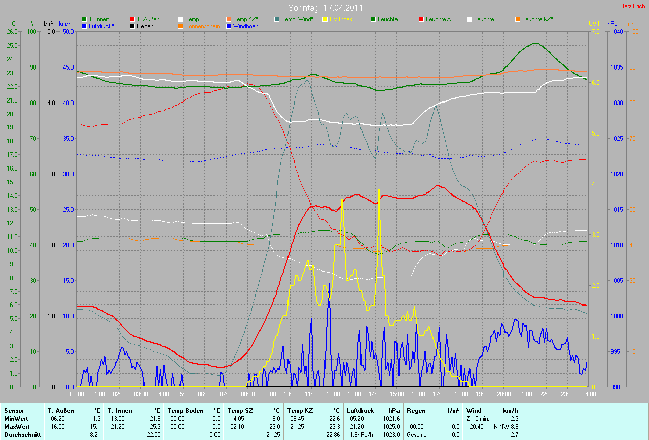Select the orange Sonnenschein legend marker
Screen dimensions: 649x440
point(180,26)
